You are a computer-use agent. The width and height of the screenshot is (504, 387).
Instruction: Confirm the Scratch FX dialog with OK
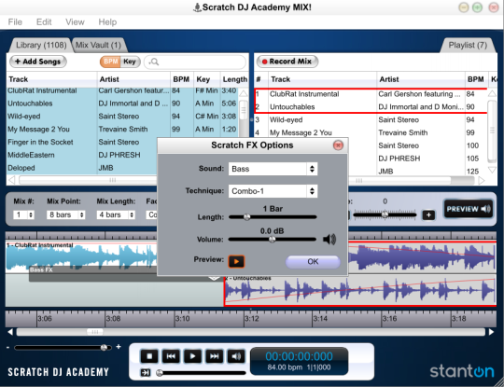[x=313, y=262]
